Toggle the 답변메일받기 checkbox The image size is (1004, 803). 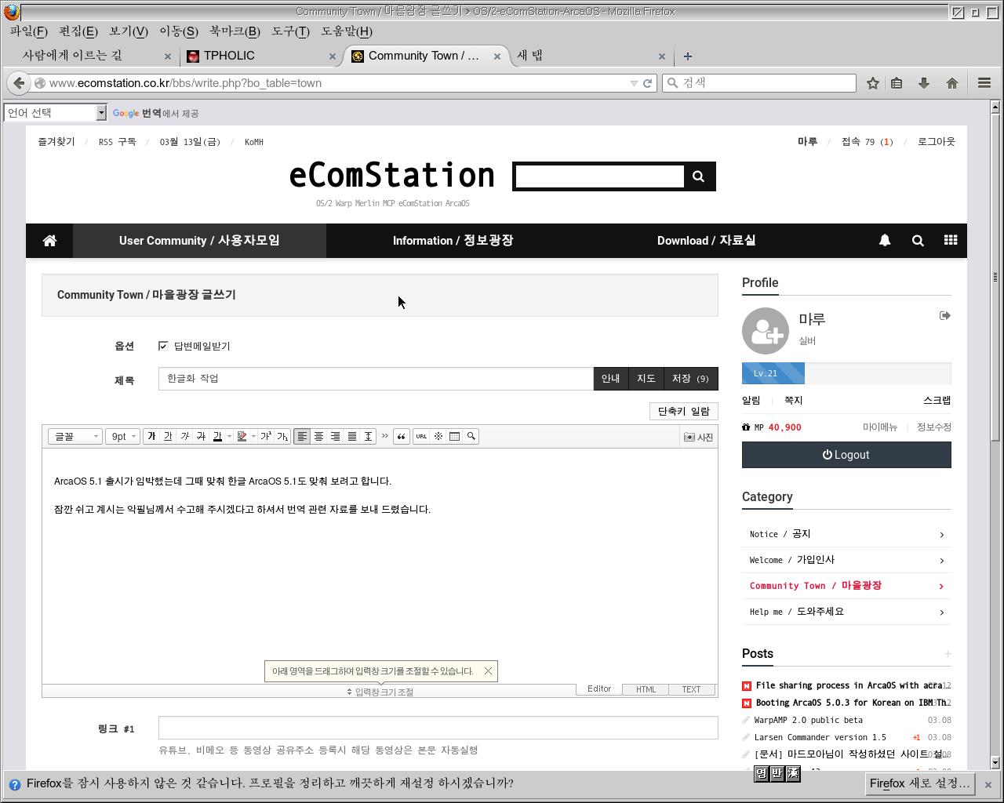(x=163, y=346)
